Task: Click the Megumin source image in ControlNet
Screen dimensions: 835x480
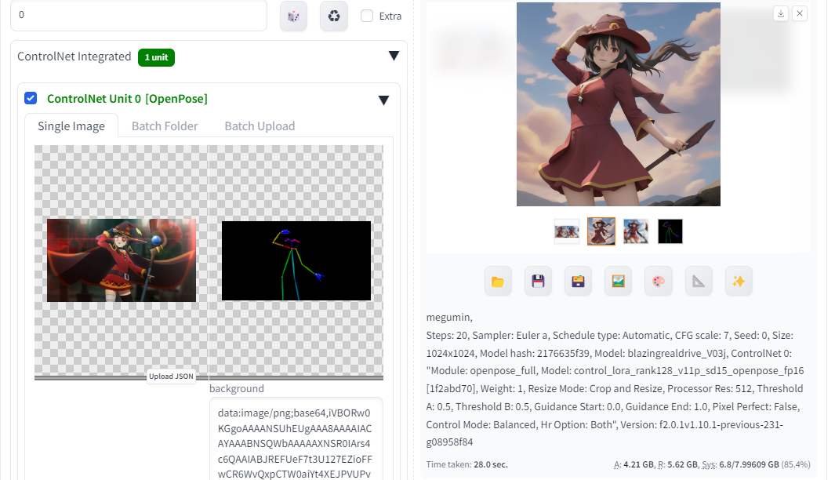Action: click(x=122, y=260)
